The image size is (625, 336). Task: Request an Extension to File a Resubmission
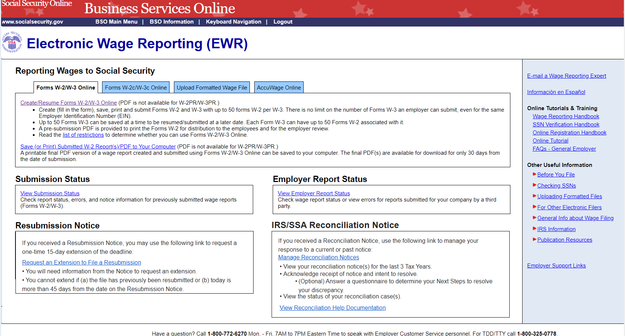tap(81, 262)
